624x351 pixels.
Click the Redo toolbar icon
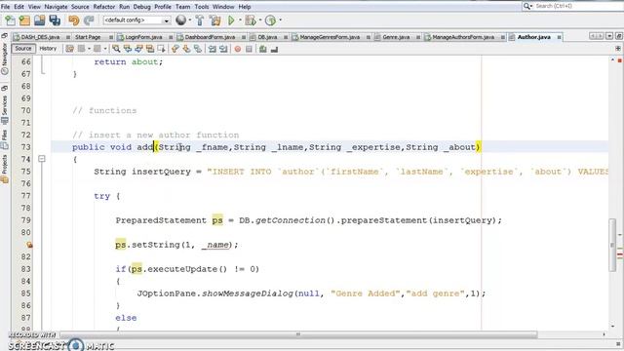tap(89, 20)
